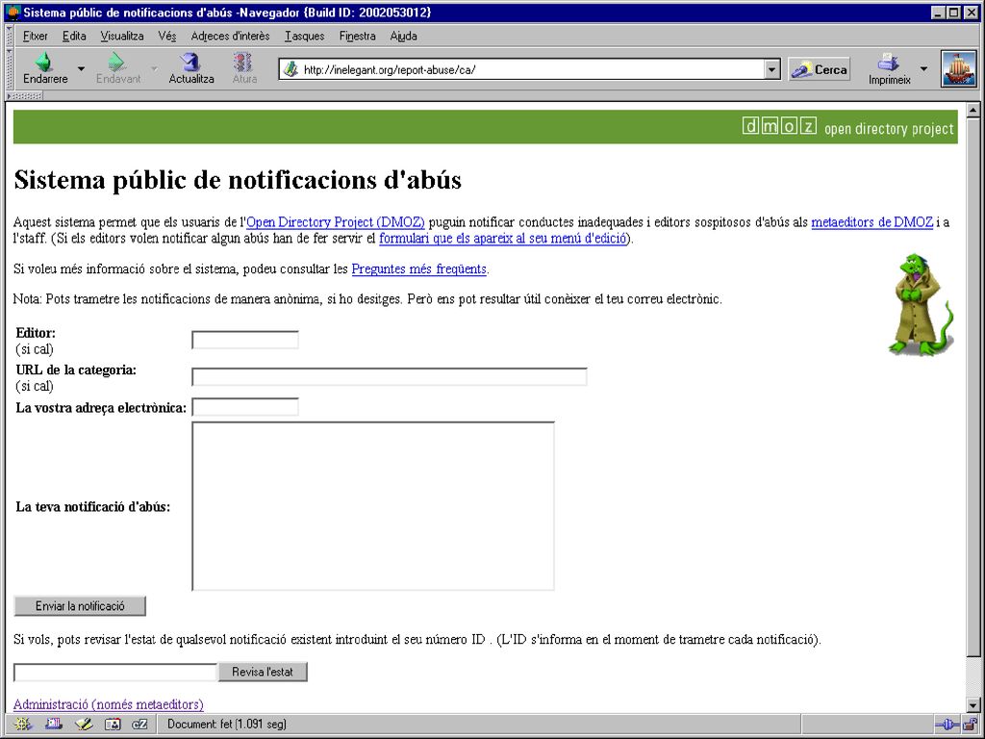This screenshot has width=985, height=739.
Task: Open the Administració (només metaeditors) link
Action: coord(108,704)
